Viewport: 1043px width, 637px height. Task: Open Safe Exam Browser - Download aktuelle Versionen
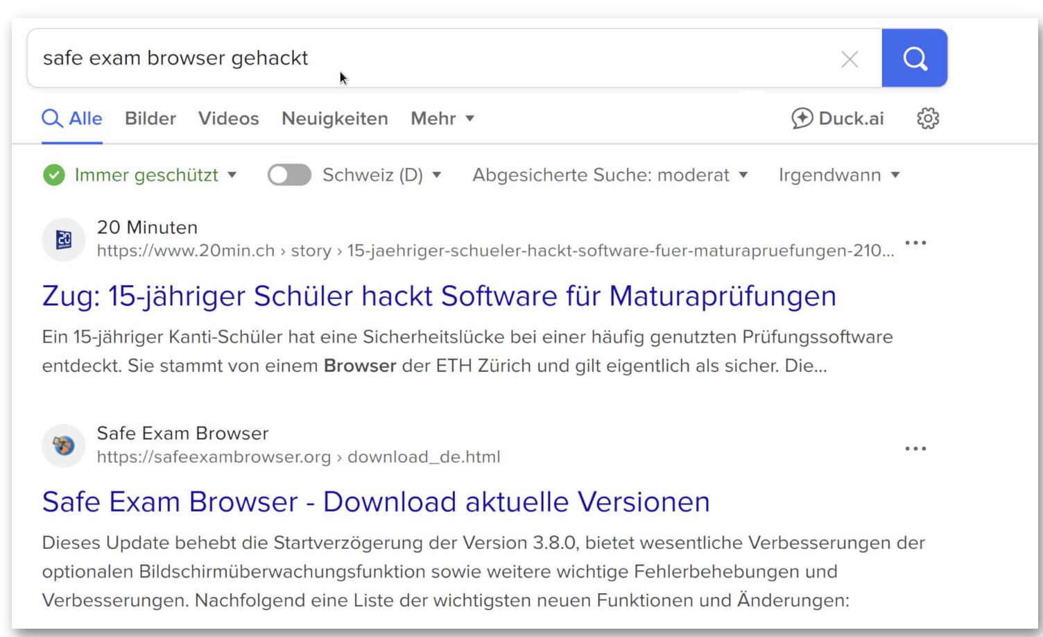pos(376,502)
